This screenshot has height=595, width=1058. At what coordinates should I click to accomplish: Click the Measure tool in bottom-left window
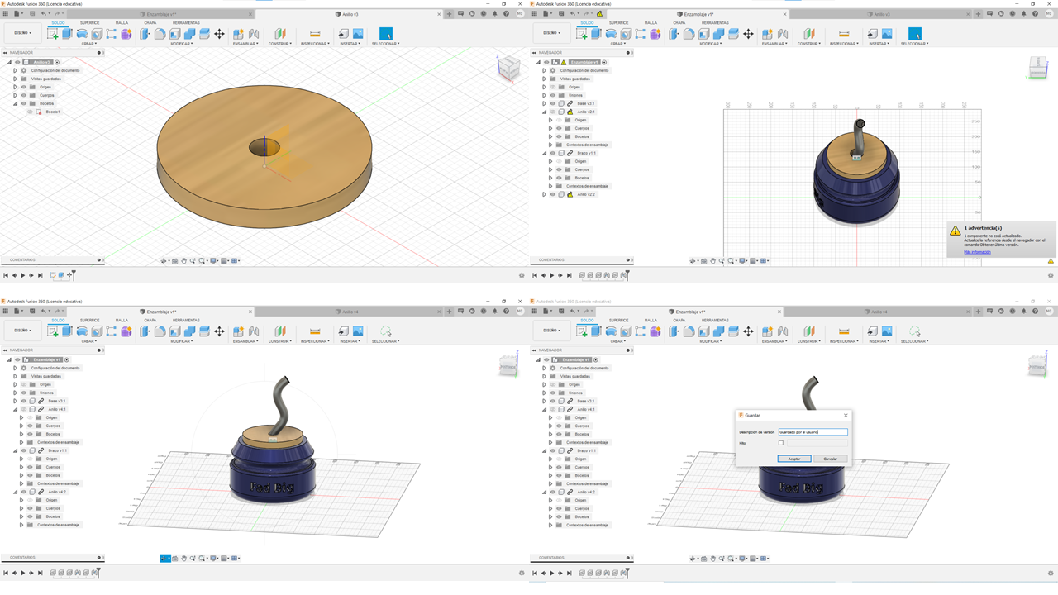[315, 331]
